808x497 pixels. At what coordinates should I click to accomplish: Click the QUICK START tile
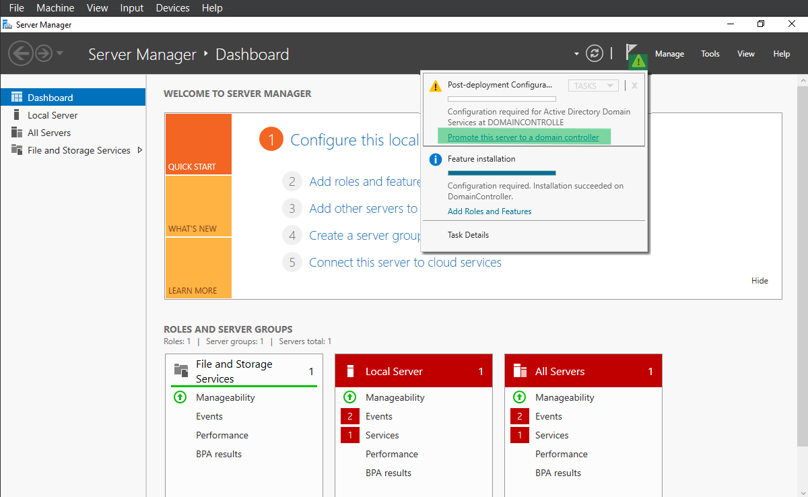[x=198, y=144]
